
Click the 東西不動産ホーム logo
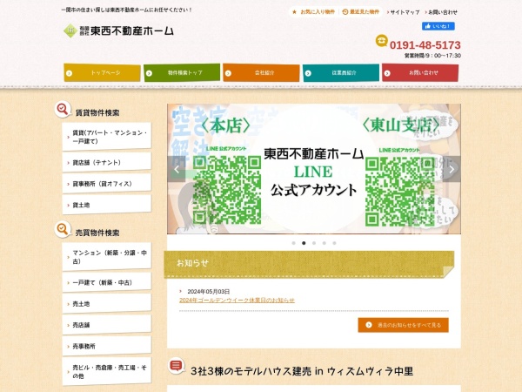coord(118,31)
